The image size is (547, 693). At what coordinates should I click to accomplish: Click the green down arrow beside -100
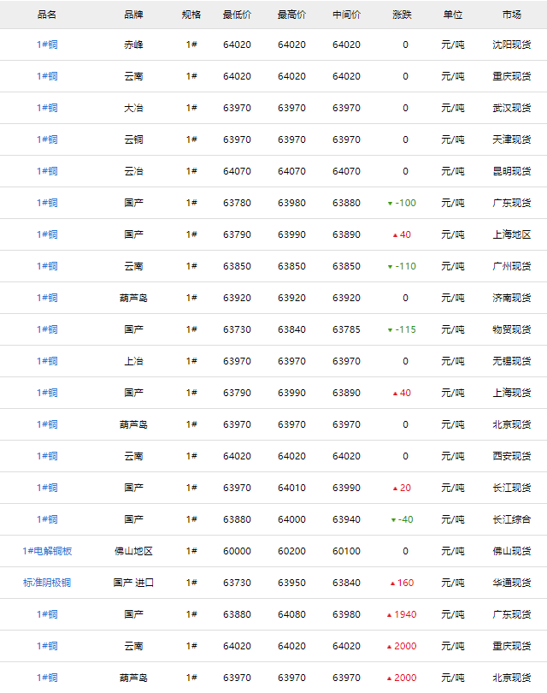click(390, 204)
